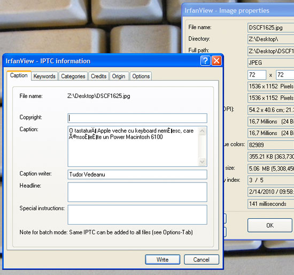The height and width of the screenshot is (275, 294).
Task: Click into the Caption text area
Action: (133, 146)
